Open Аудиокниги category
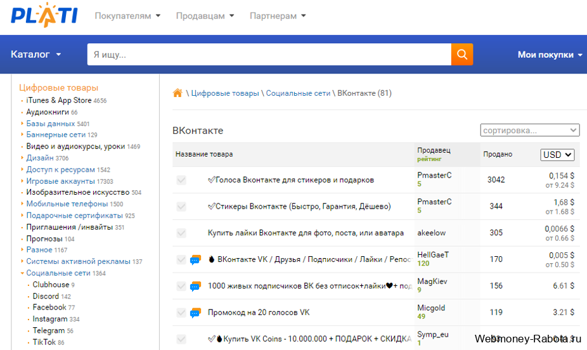Screen dimensions: 587x350 [48, 112]
